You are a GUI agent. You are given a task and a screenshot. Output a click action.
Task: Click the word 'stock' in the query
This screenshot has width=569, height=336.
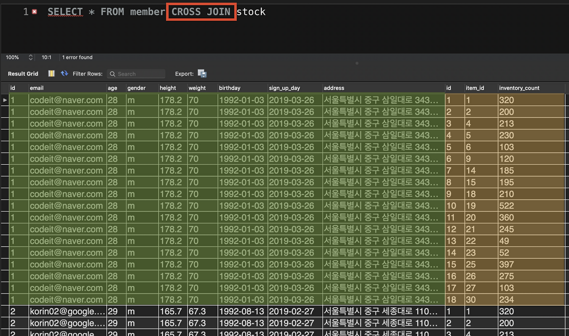251,12
